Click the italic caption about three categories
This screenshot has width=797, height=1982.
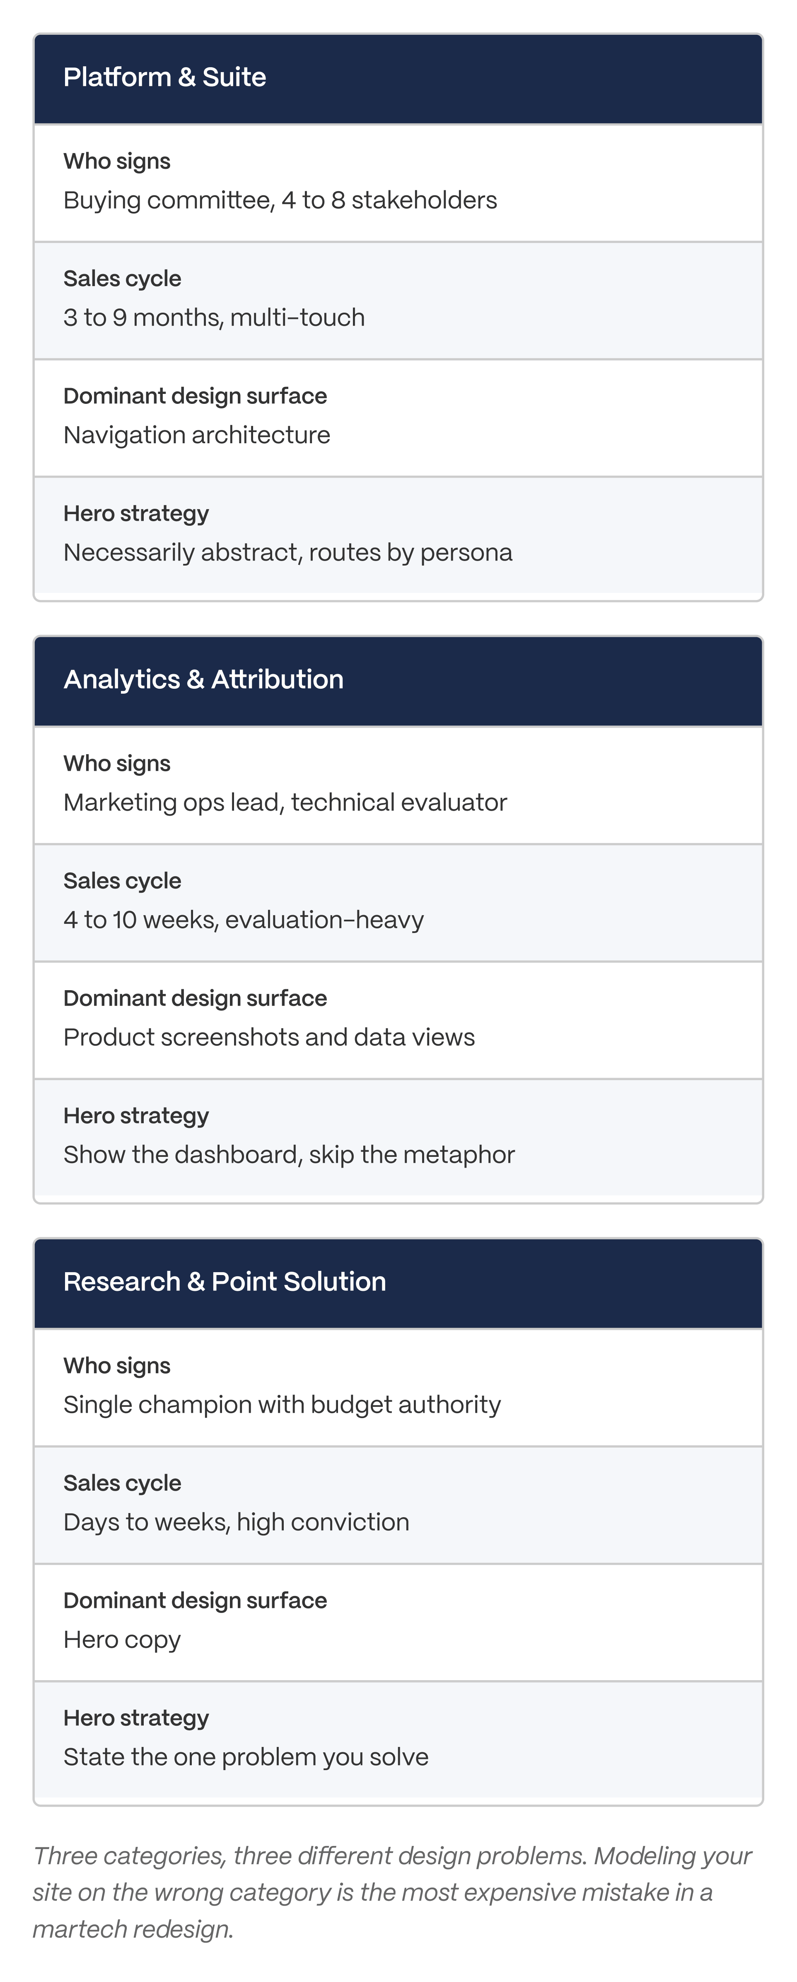click(392, 1892)
